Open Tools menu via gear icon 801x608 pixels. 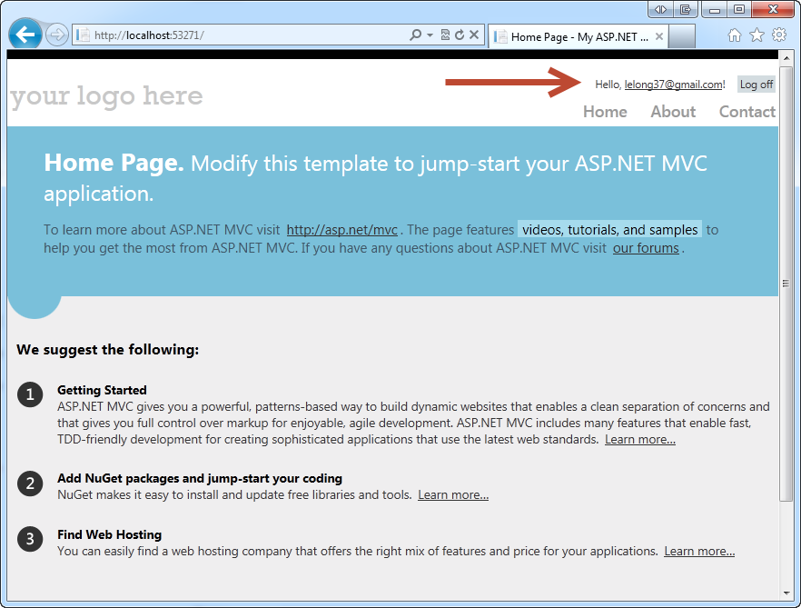pos(779,35)
